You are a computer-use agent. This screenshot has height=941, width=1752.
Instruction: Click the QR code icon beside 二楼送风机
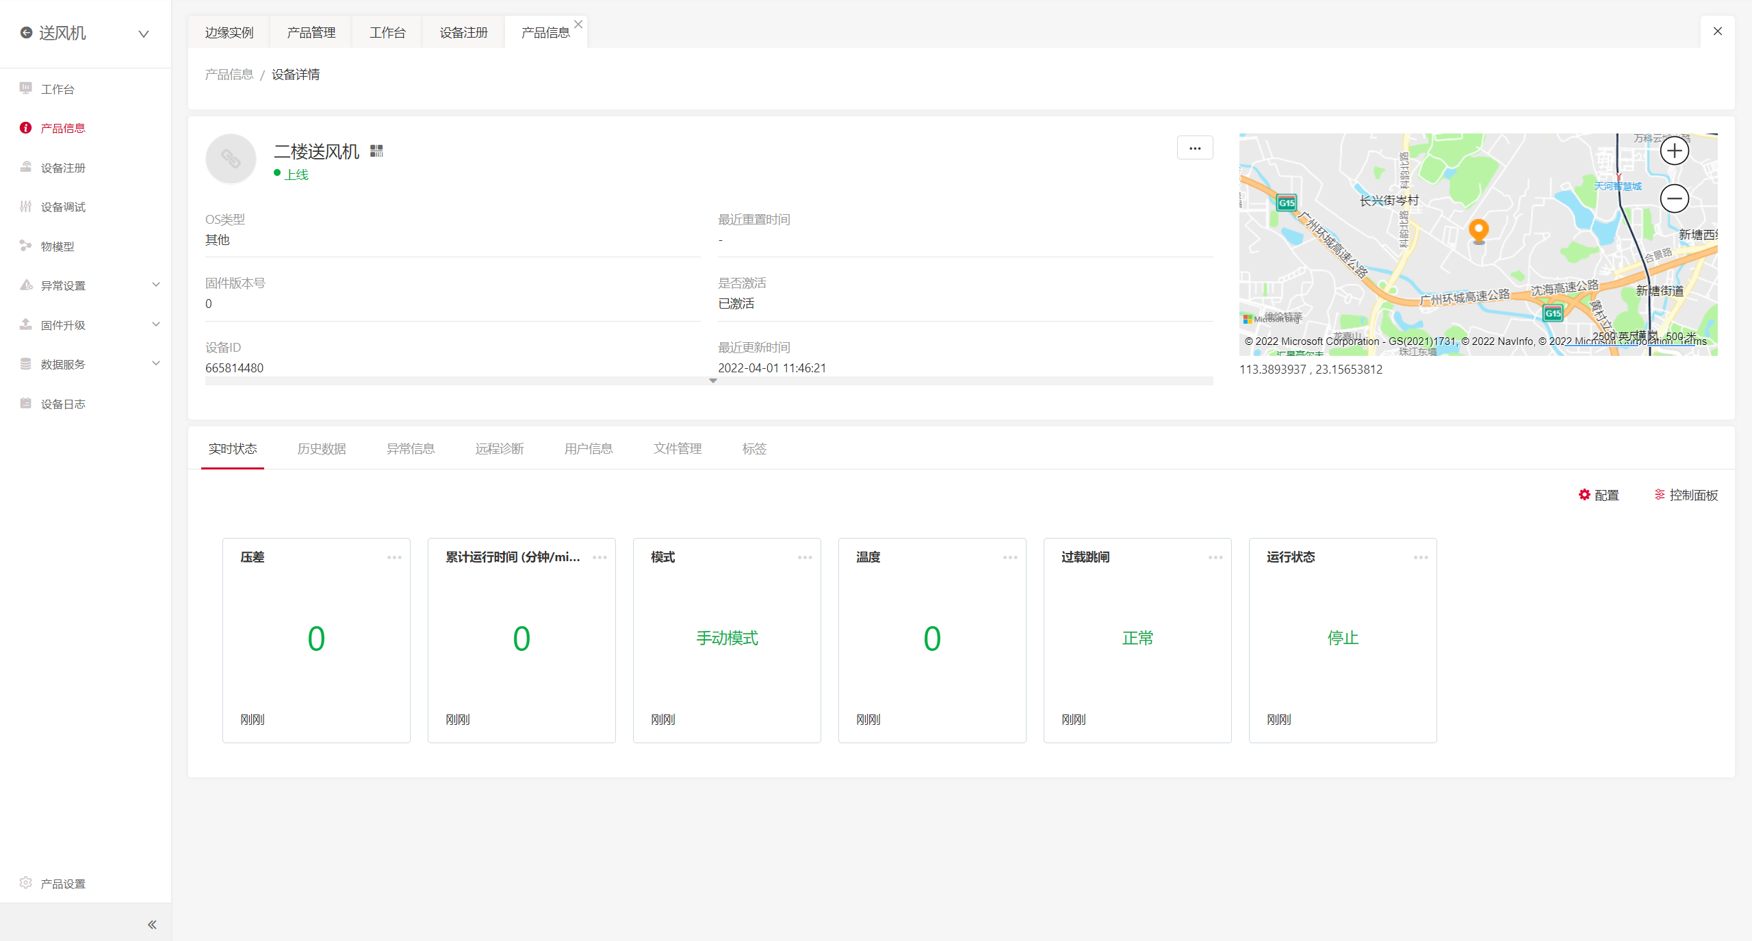376,151
